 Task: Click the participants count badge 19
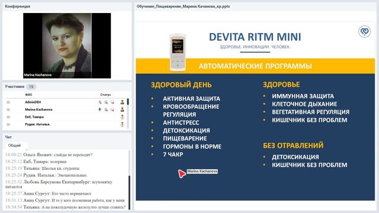pos(31,86)
